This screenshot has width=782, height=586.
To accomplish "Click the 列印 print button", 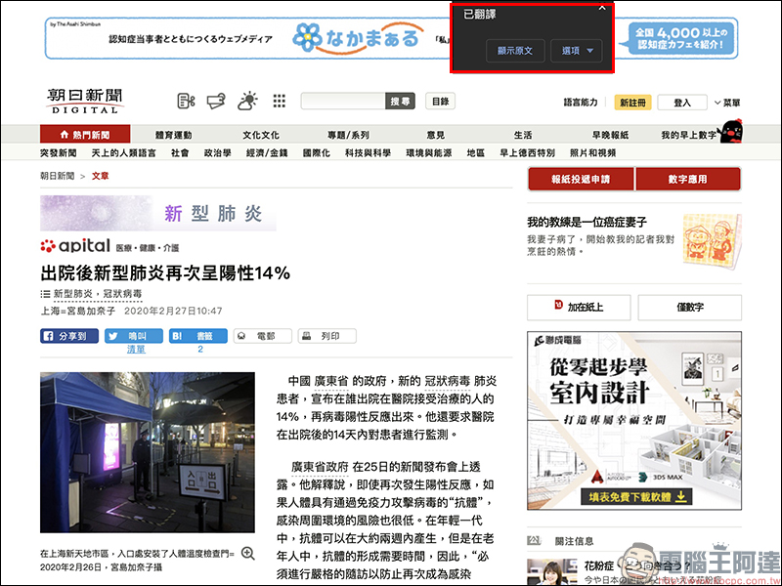I will click(x=324, y=336).
